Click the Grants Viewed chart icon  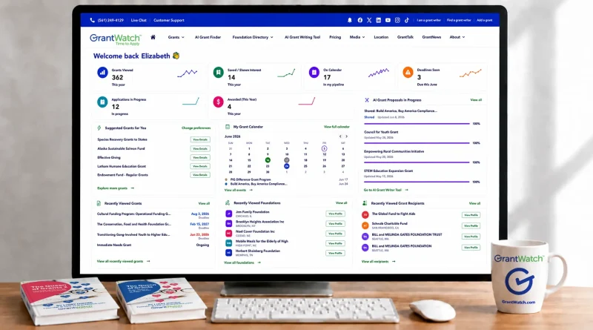(x=102, y=72)
